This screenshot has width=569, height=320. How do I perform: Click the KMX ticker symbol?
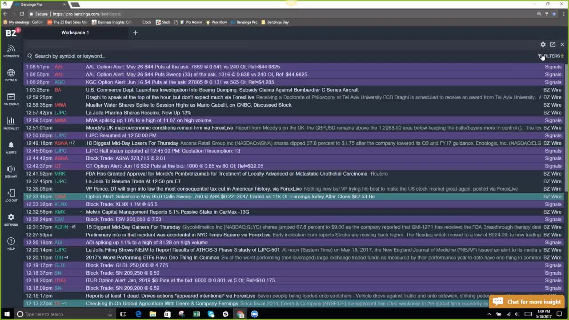click(x=60, y=212)
